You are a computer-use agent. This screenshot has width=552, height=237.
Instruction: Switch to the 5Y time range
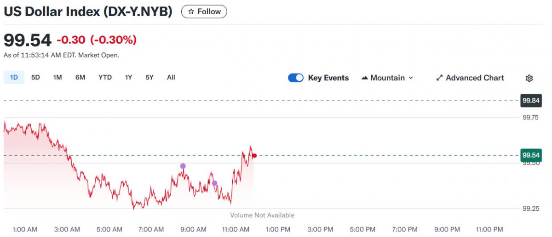(x=149, y=77)
